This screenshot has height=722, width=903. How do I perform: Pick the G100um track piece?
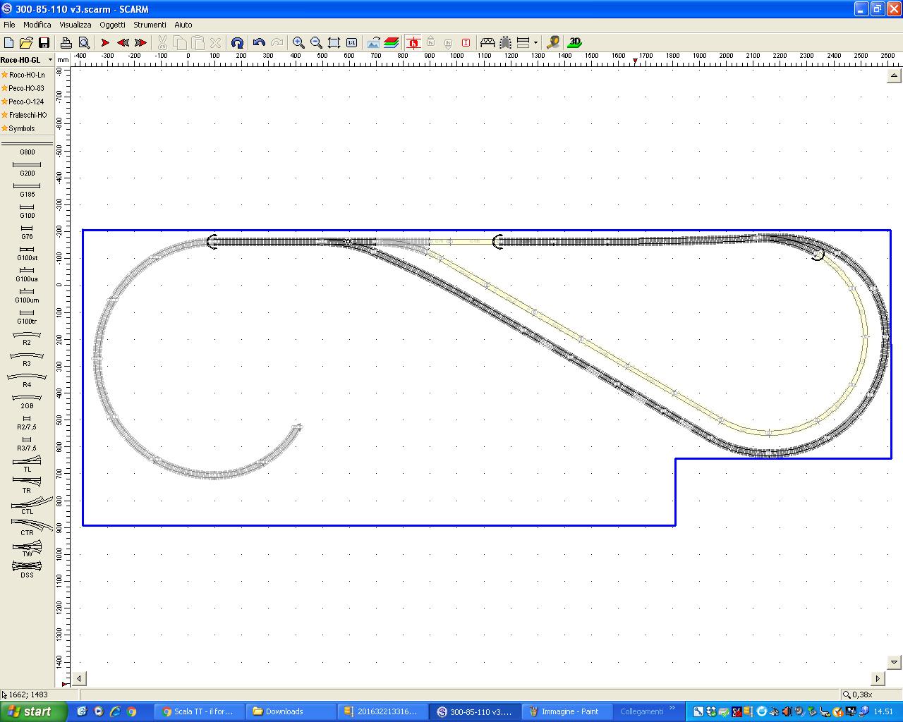pos(27,295)
